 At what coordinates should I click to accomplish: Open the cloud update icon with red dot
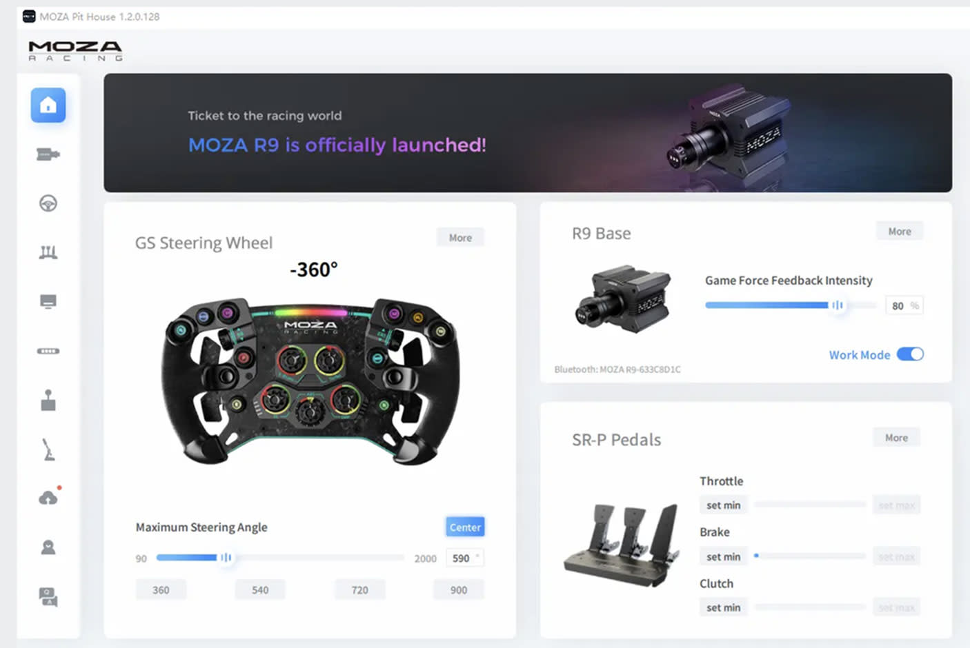(49, 497)
